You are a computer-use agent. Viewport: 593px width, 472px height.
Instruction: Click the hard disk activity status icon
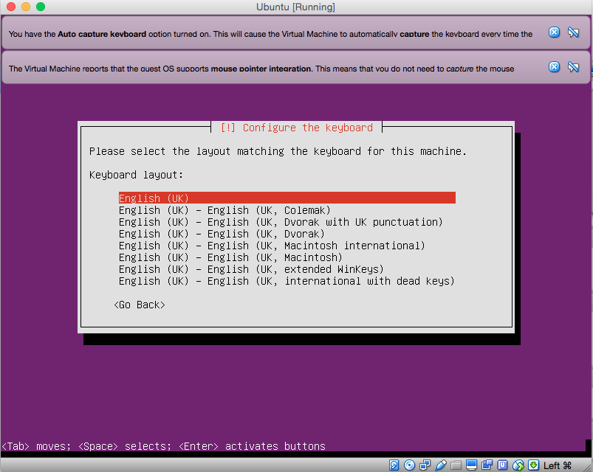pyautogui.click(x=394, y=465)
